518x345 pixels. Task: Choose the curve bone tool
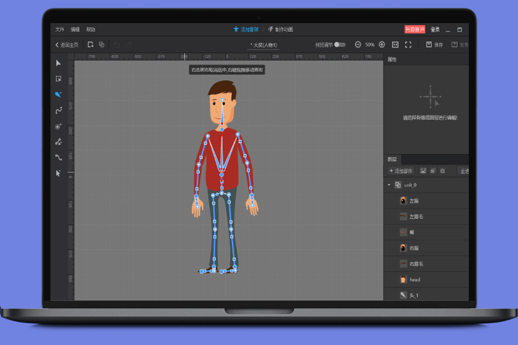coord(58,111)
